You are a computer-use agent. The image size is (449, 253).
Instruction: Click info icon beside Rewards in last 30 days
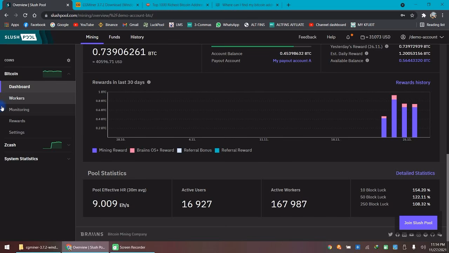(x=149, y=82)
